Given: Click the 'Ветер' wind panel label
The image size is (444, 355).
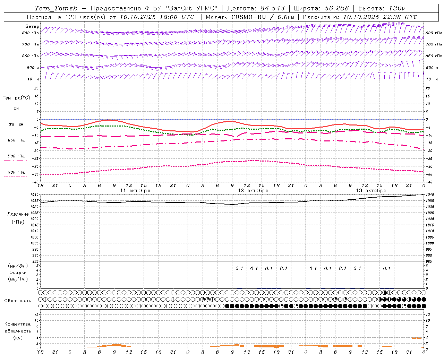Looking at the screenshot, I should [x=32, y=26].
